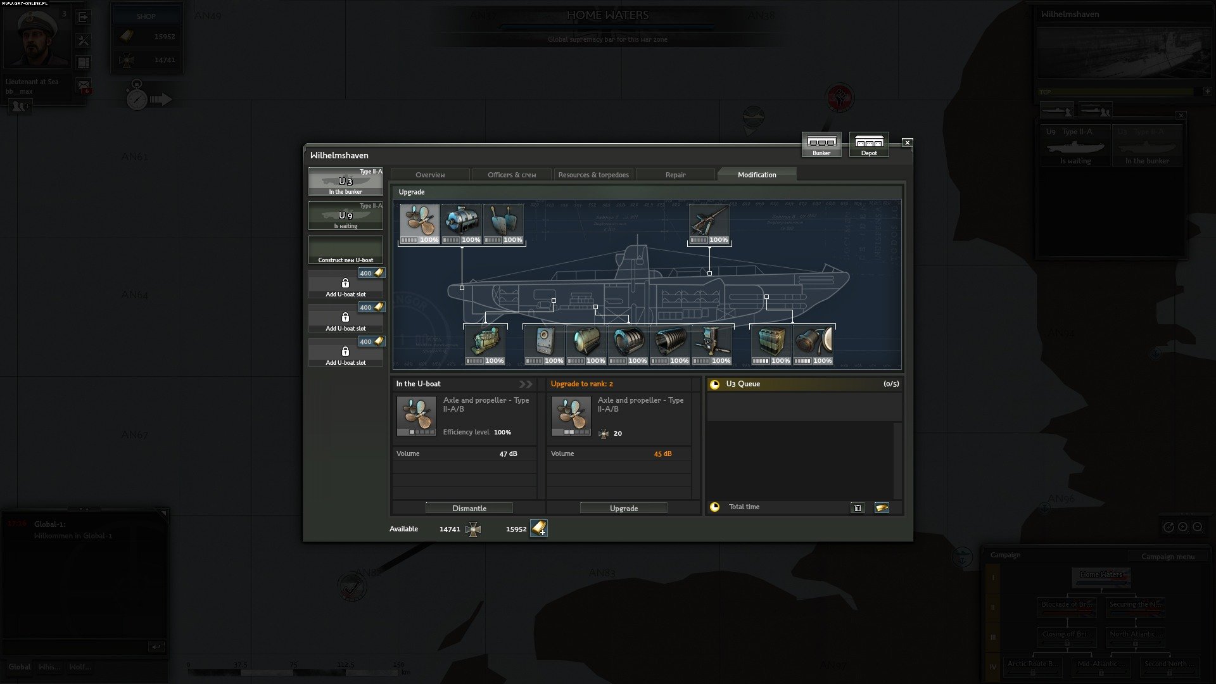This screenshot has width=1216, height=684.
Task: Switch to the Officers & crew tab
Action: (x=512, y=175)
